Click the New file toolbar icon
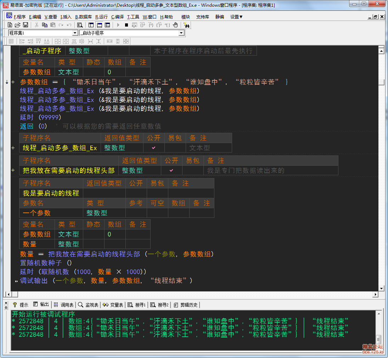The width and height of the screenshot is (388, 358). (x=10, y=25)
